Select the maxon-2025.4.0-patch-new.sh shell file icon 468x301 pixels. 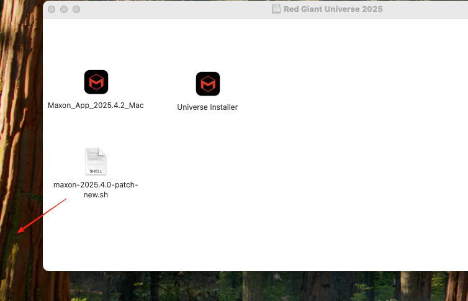(x=96, y=161)
